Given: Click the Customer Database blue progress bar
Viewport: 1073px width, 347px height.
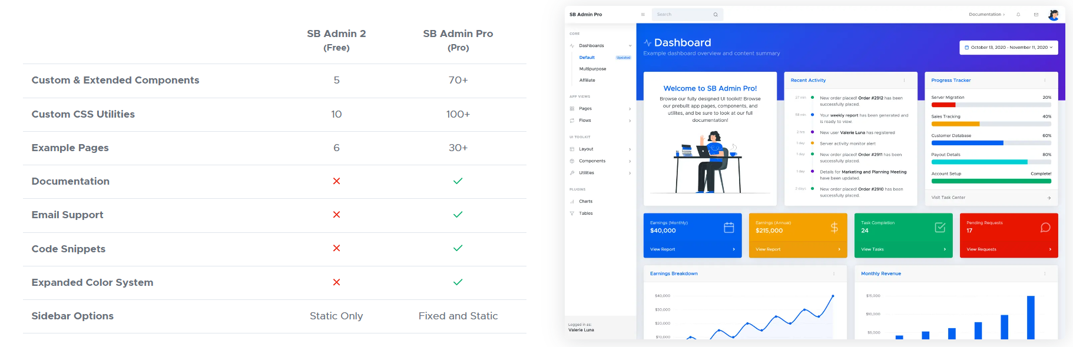Looking at the screenshot, I should coord(967,143).
